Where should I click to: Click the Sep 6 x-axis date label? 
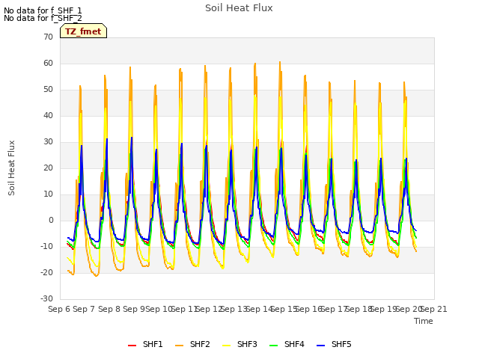point(59,309)
